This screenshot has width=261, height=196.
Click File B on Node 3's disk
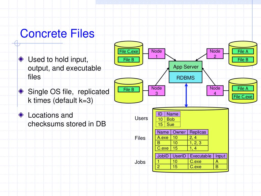pos(129,90)
